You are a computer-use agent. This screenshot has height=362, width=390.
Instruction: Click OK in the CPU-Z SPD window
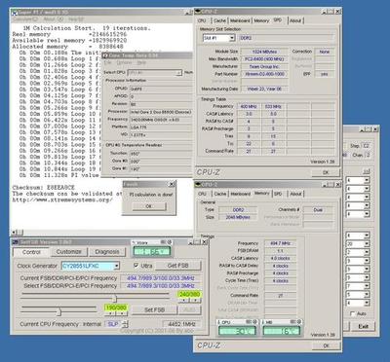326,172
